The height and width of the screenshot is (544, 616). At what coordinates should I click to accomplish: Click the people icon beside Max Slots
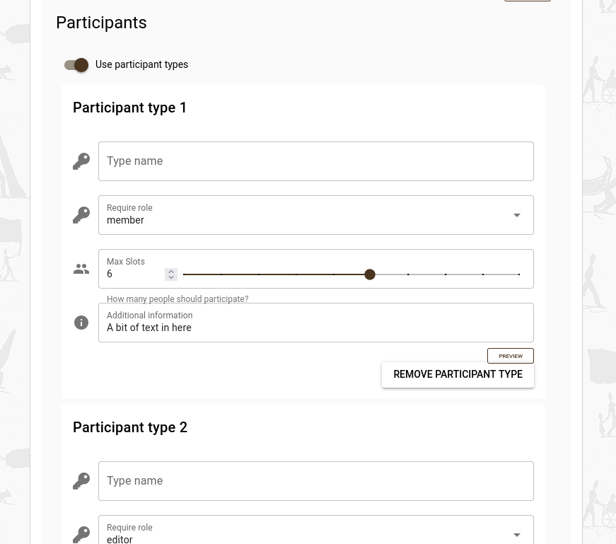coord(81,269)
